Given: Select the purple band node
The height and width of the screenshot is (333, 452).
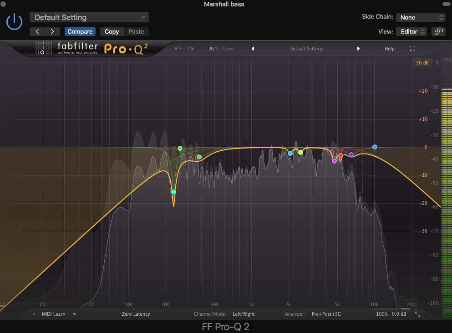Looking at the screenshot, I should coord(351,154).
